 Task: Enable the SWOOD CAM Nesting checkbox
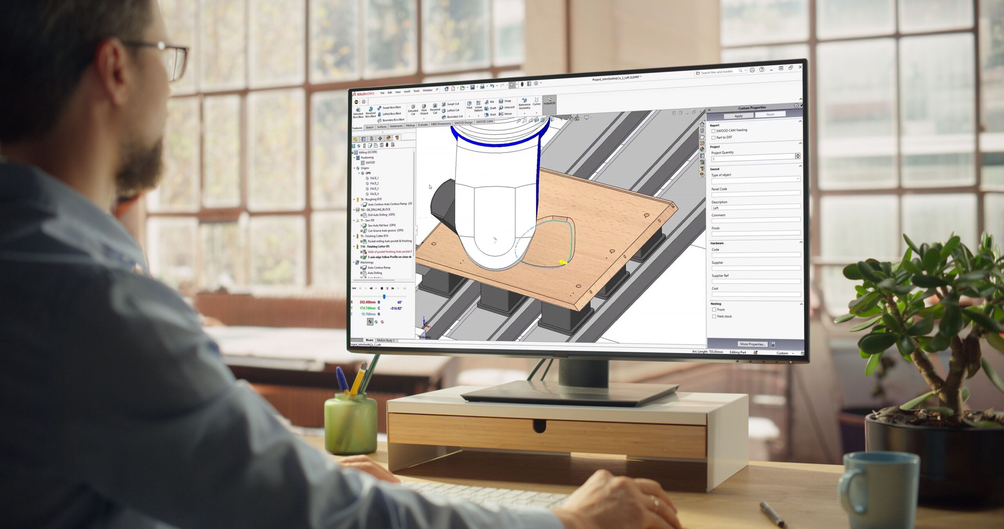(713, 131)
